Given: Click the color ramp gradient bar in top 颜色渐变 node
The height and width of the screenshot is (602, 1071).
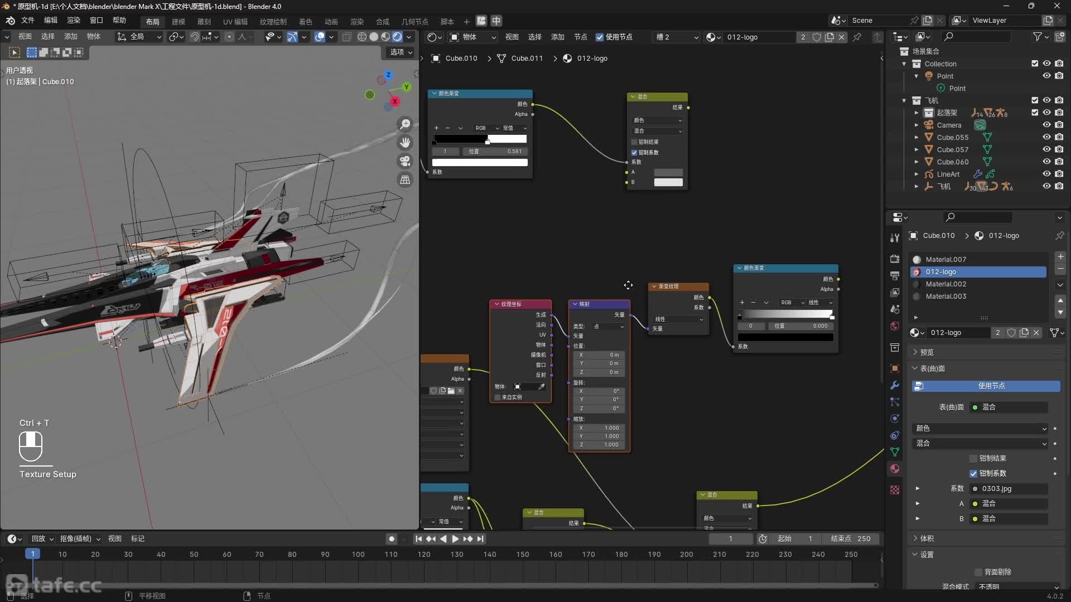Looking at the screenshot, I should pyautogui.click(x=480, y=139).
